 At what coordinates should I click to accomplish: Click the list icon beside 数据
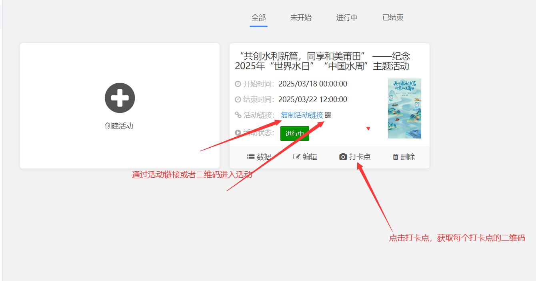click(x=251, y=157)
